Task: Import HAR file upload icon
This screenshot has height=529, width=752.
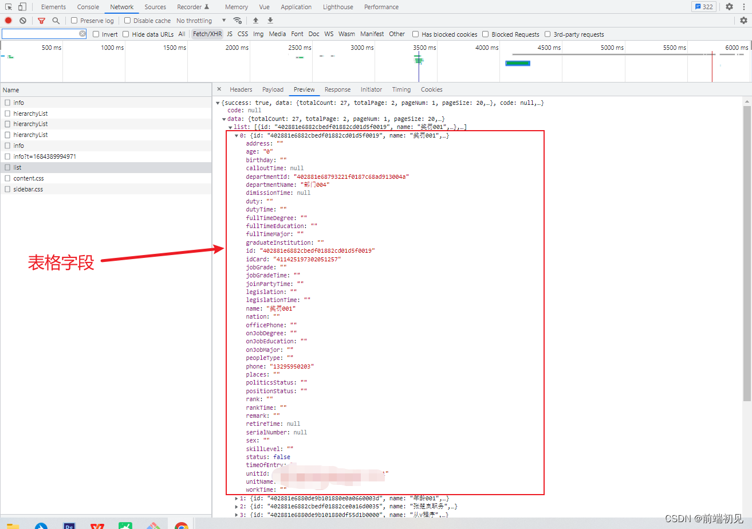Action: pos(255,20)
